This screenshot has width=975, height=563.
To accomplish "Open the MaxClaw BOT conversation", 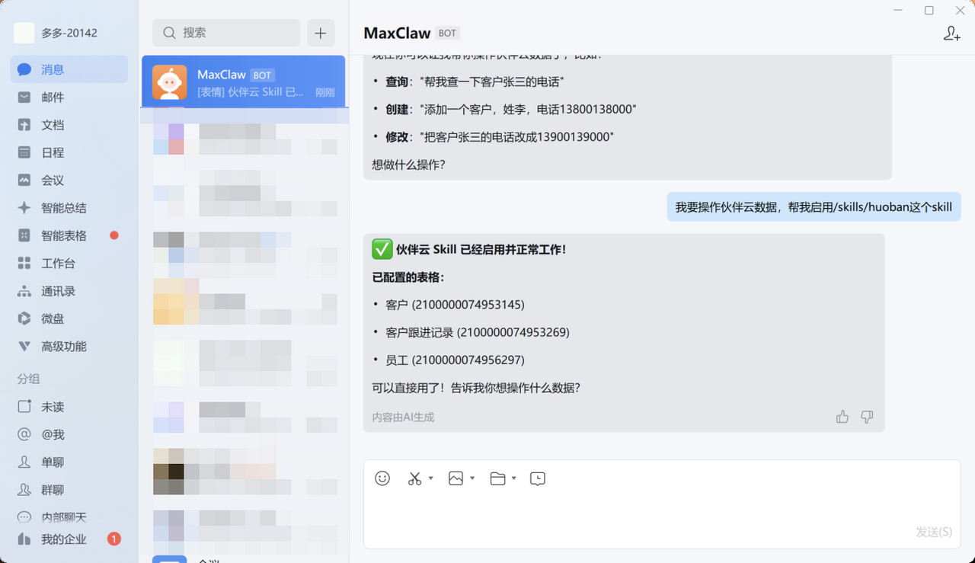I will [x=244, y=82].
